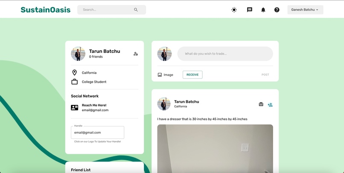The height and width of the screenshot is (173, 344).
Task: Open the notifications bell icon
Action: [263, 10]
